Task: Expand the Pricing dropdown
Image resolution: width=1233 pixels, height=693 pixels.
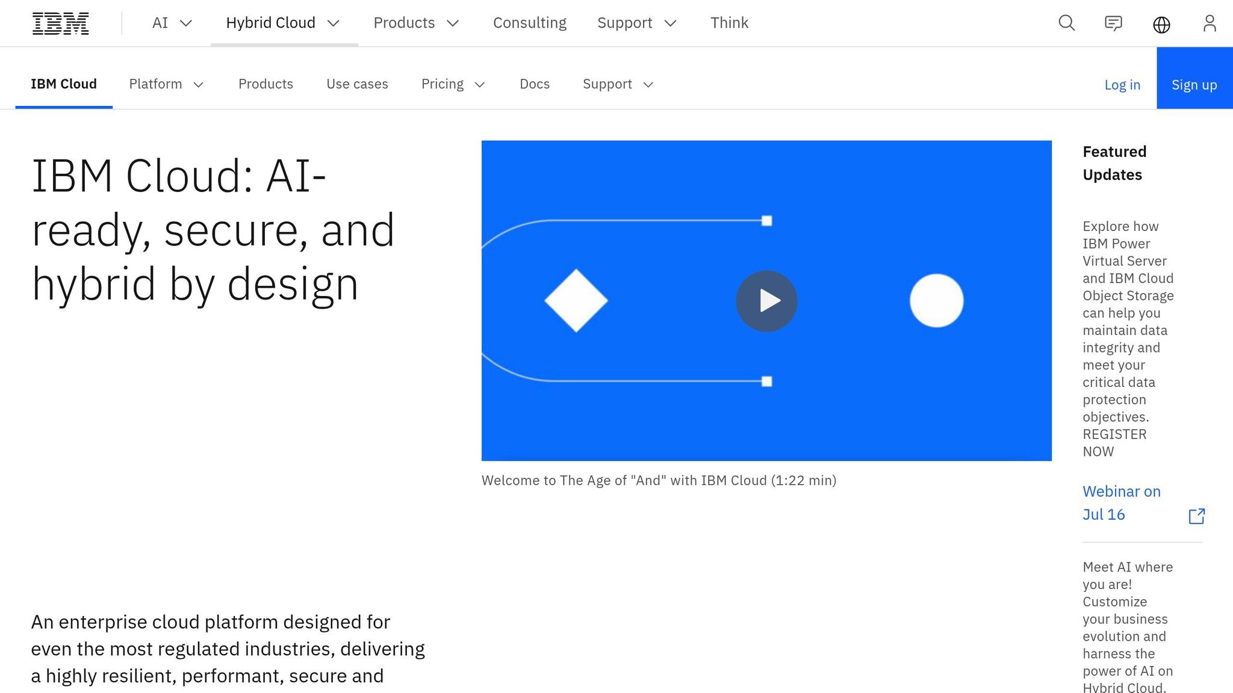Action: [x=453, y=84]
